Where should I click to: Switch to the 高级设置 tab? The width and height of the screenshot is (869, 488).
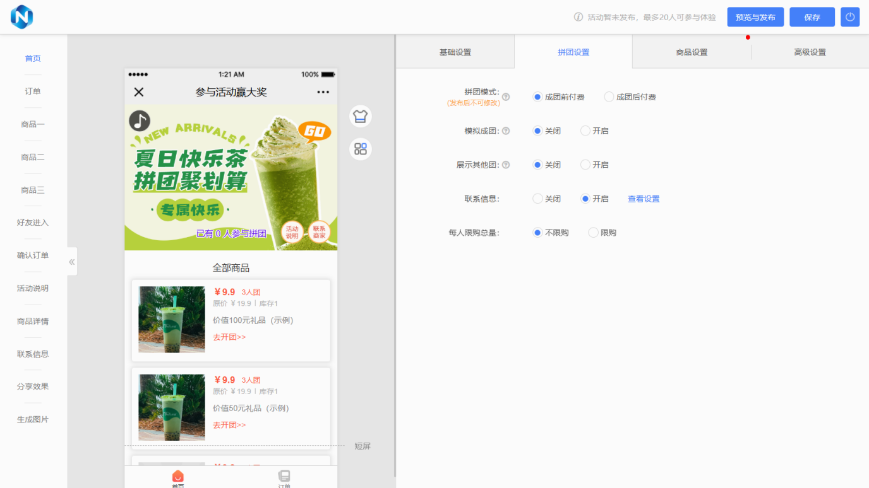pyautogui.click(x=810, y=52)
